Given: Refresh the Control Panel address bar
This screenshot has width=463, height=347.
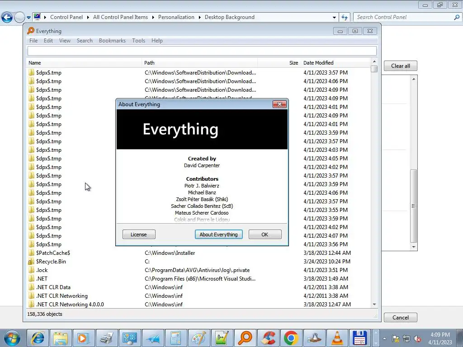Looking at the screenshot, I should 344,18.
